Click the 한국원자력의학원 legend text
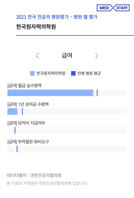Screen dimensions: 134x198 pos(51,73)
